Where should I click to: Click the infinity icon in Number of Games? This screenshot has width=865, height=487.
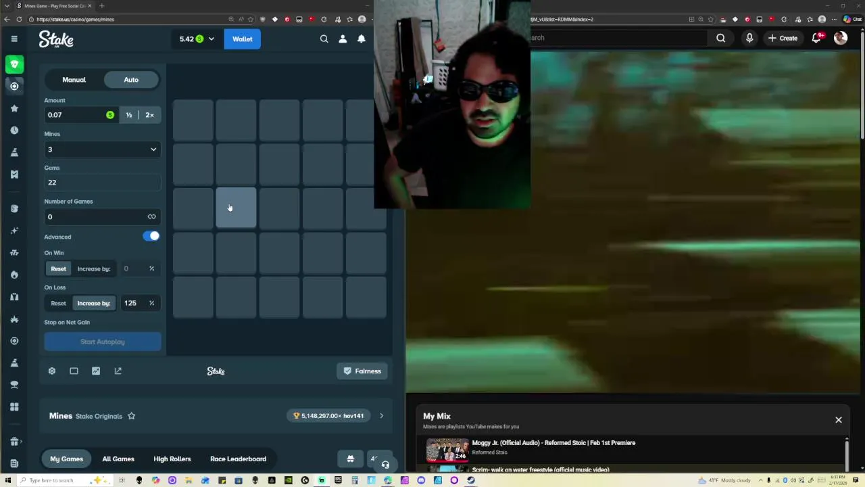[x=151, y=216]
